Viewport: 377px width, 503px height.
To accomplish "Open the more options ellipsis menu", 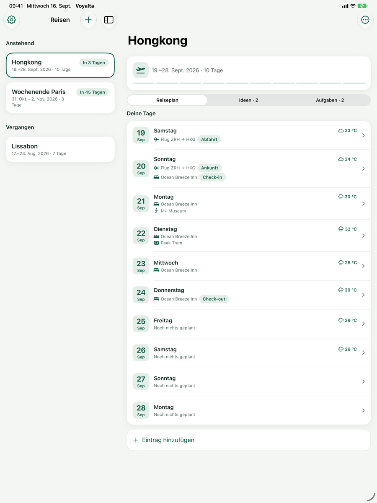I will [365, 20].
